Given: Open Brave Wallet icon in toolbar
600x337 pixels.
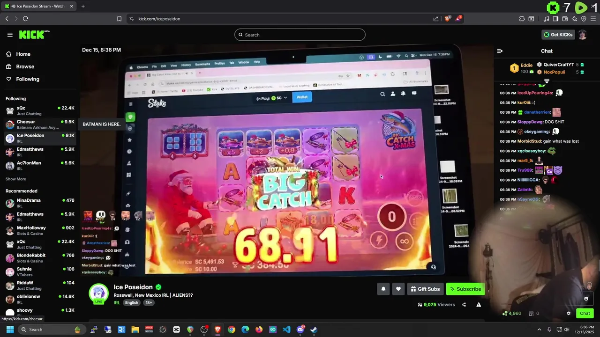Looking at the screenshot, I should point(565,19).
